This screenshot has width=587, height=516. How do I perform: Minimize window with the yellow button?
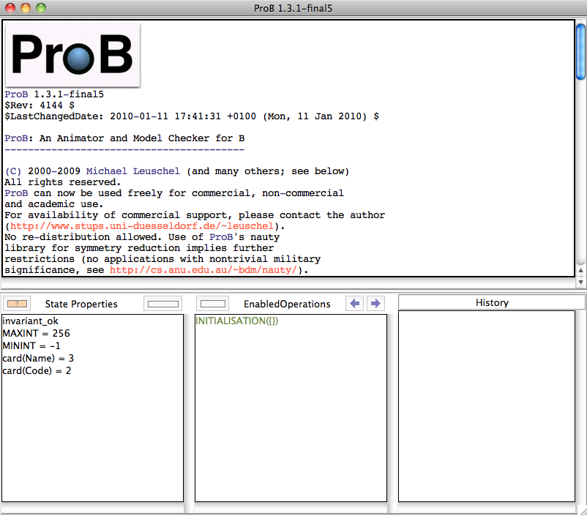26,8
